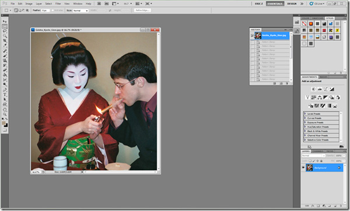This screenshot has width=350, height=211.
Task: Toggle Lock transparent pixels
Action: pos(310,161)
